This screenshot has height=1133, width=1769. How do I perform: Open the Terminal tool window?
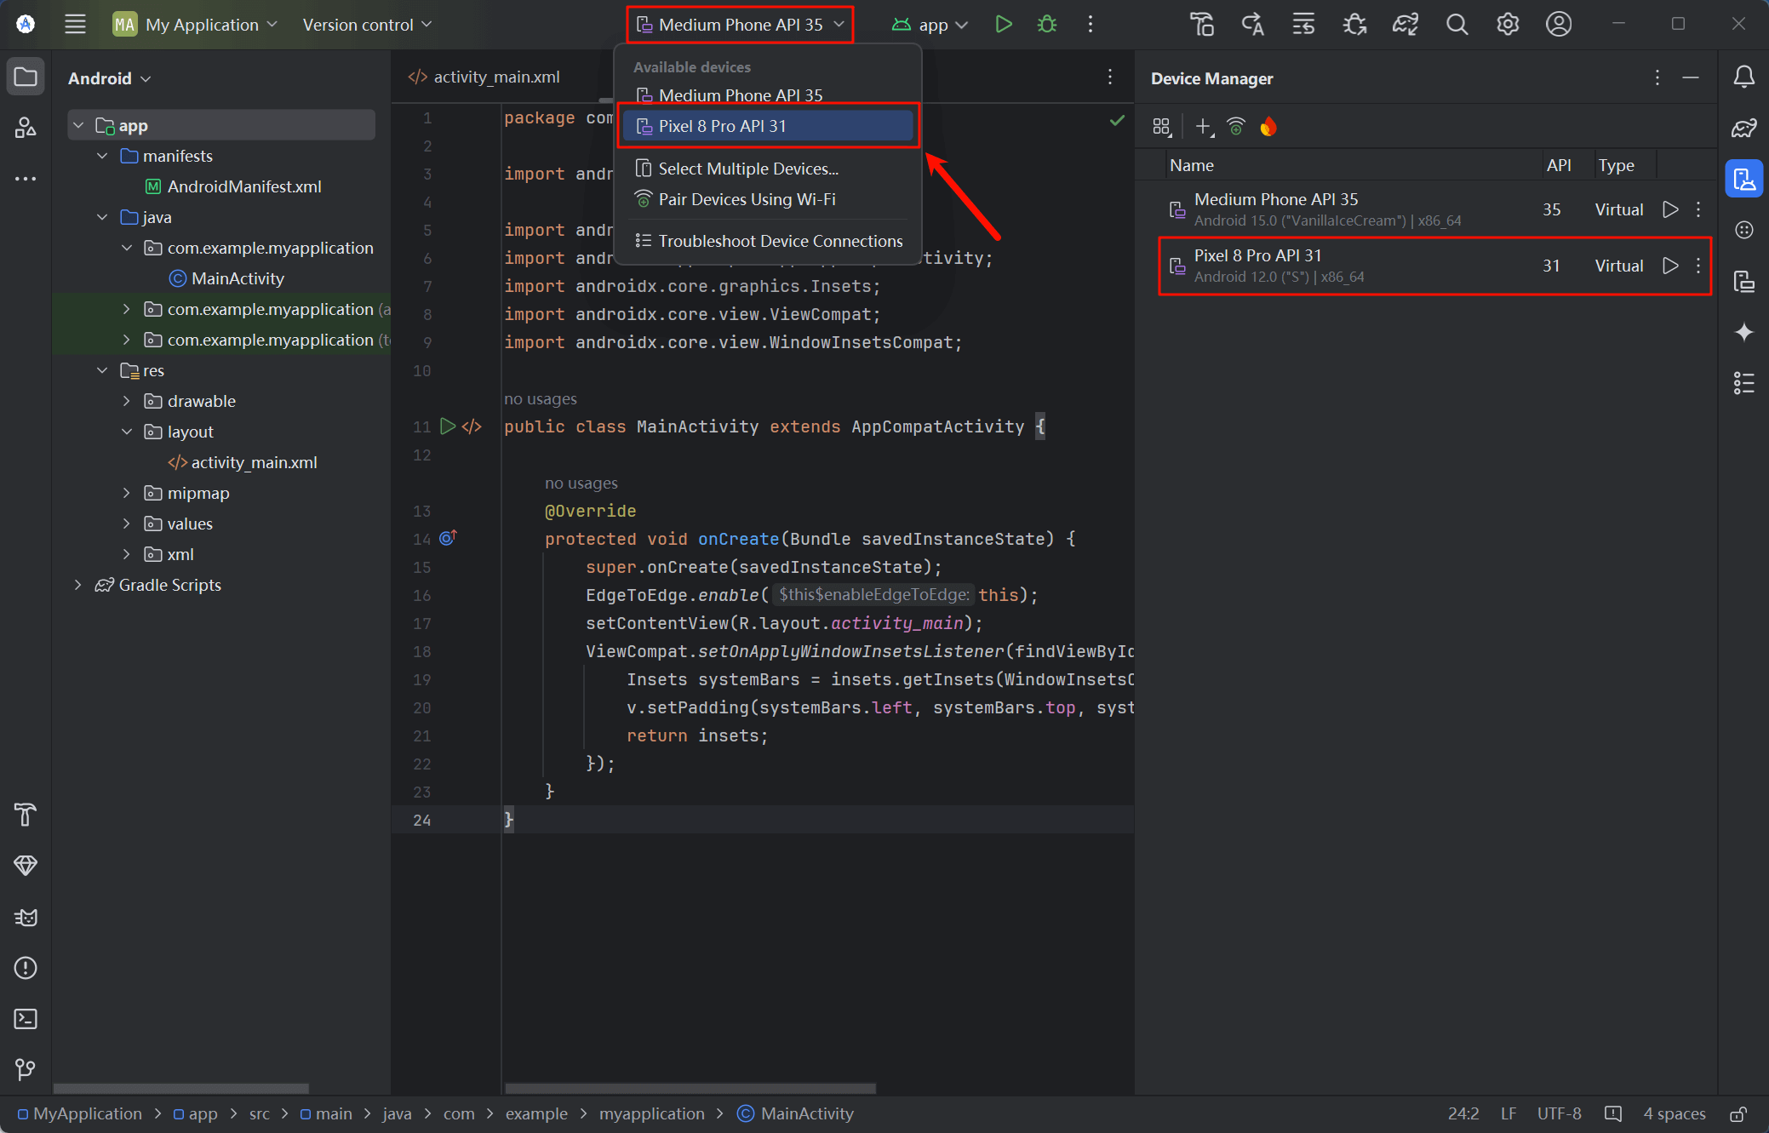(26, 1019)
